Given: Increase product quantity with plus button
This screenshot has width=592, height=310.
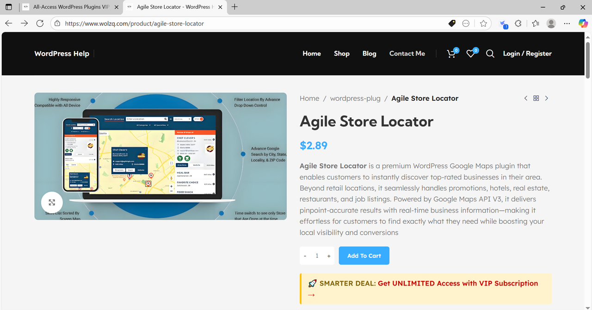Looking at the screenshot, I should [329, 256].
